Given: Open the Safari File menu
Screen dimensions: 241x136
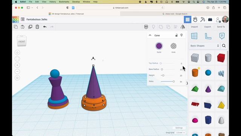Looking at the screenshot, I should click(31, 2).
